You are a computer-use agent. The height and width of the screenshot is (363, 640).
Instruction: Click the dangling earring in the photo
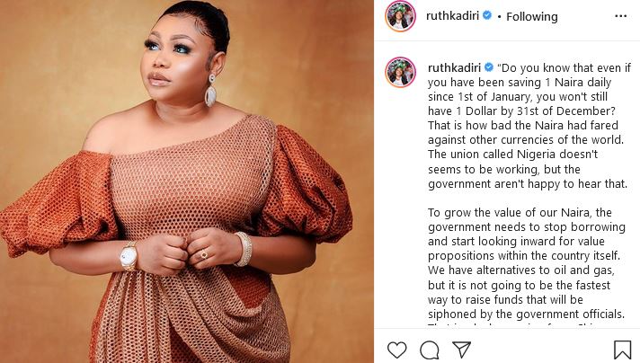210,91
